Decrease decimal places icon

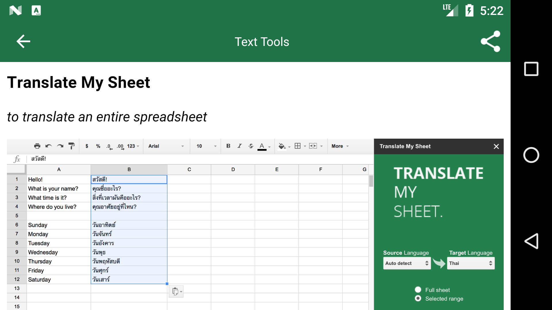(x=109, y=146)
